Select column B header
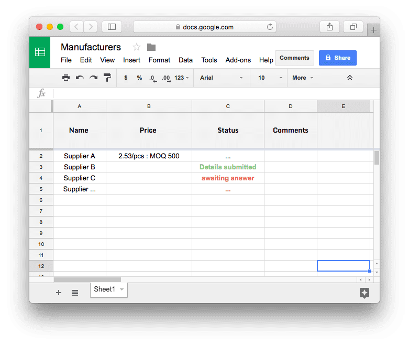 [149, 106]
